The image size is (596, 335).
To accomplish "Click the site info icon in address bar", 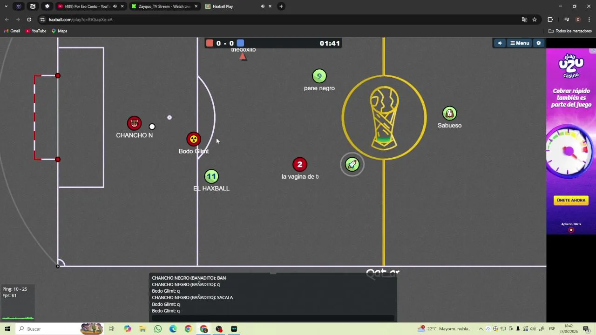I will click(42, 20).
